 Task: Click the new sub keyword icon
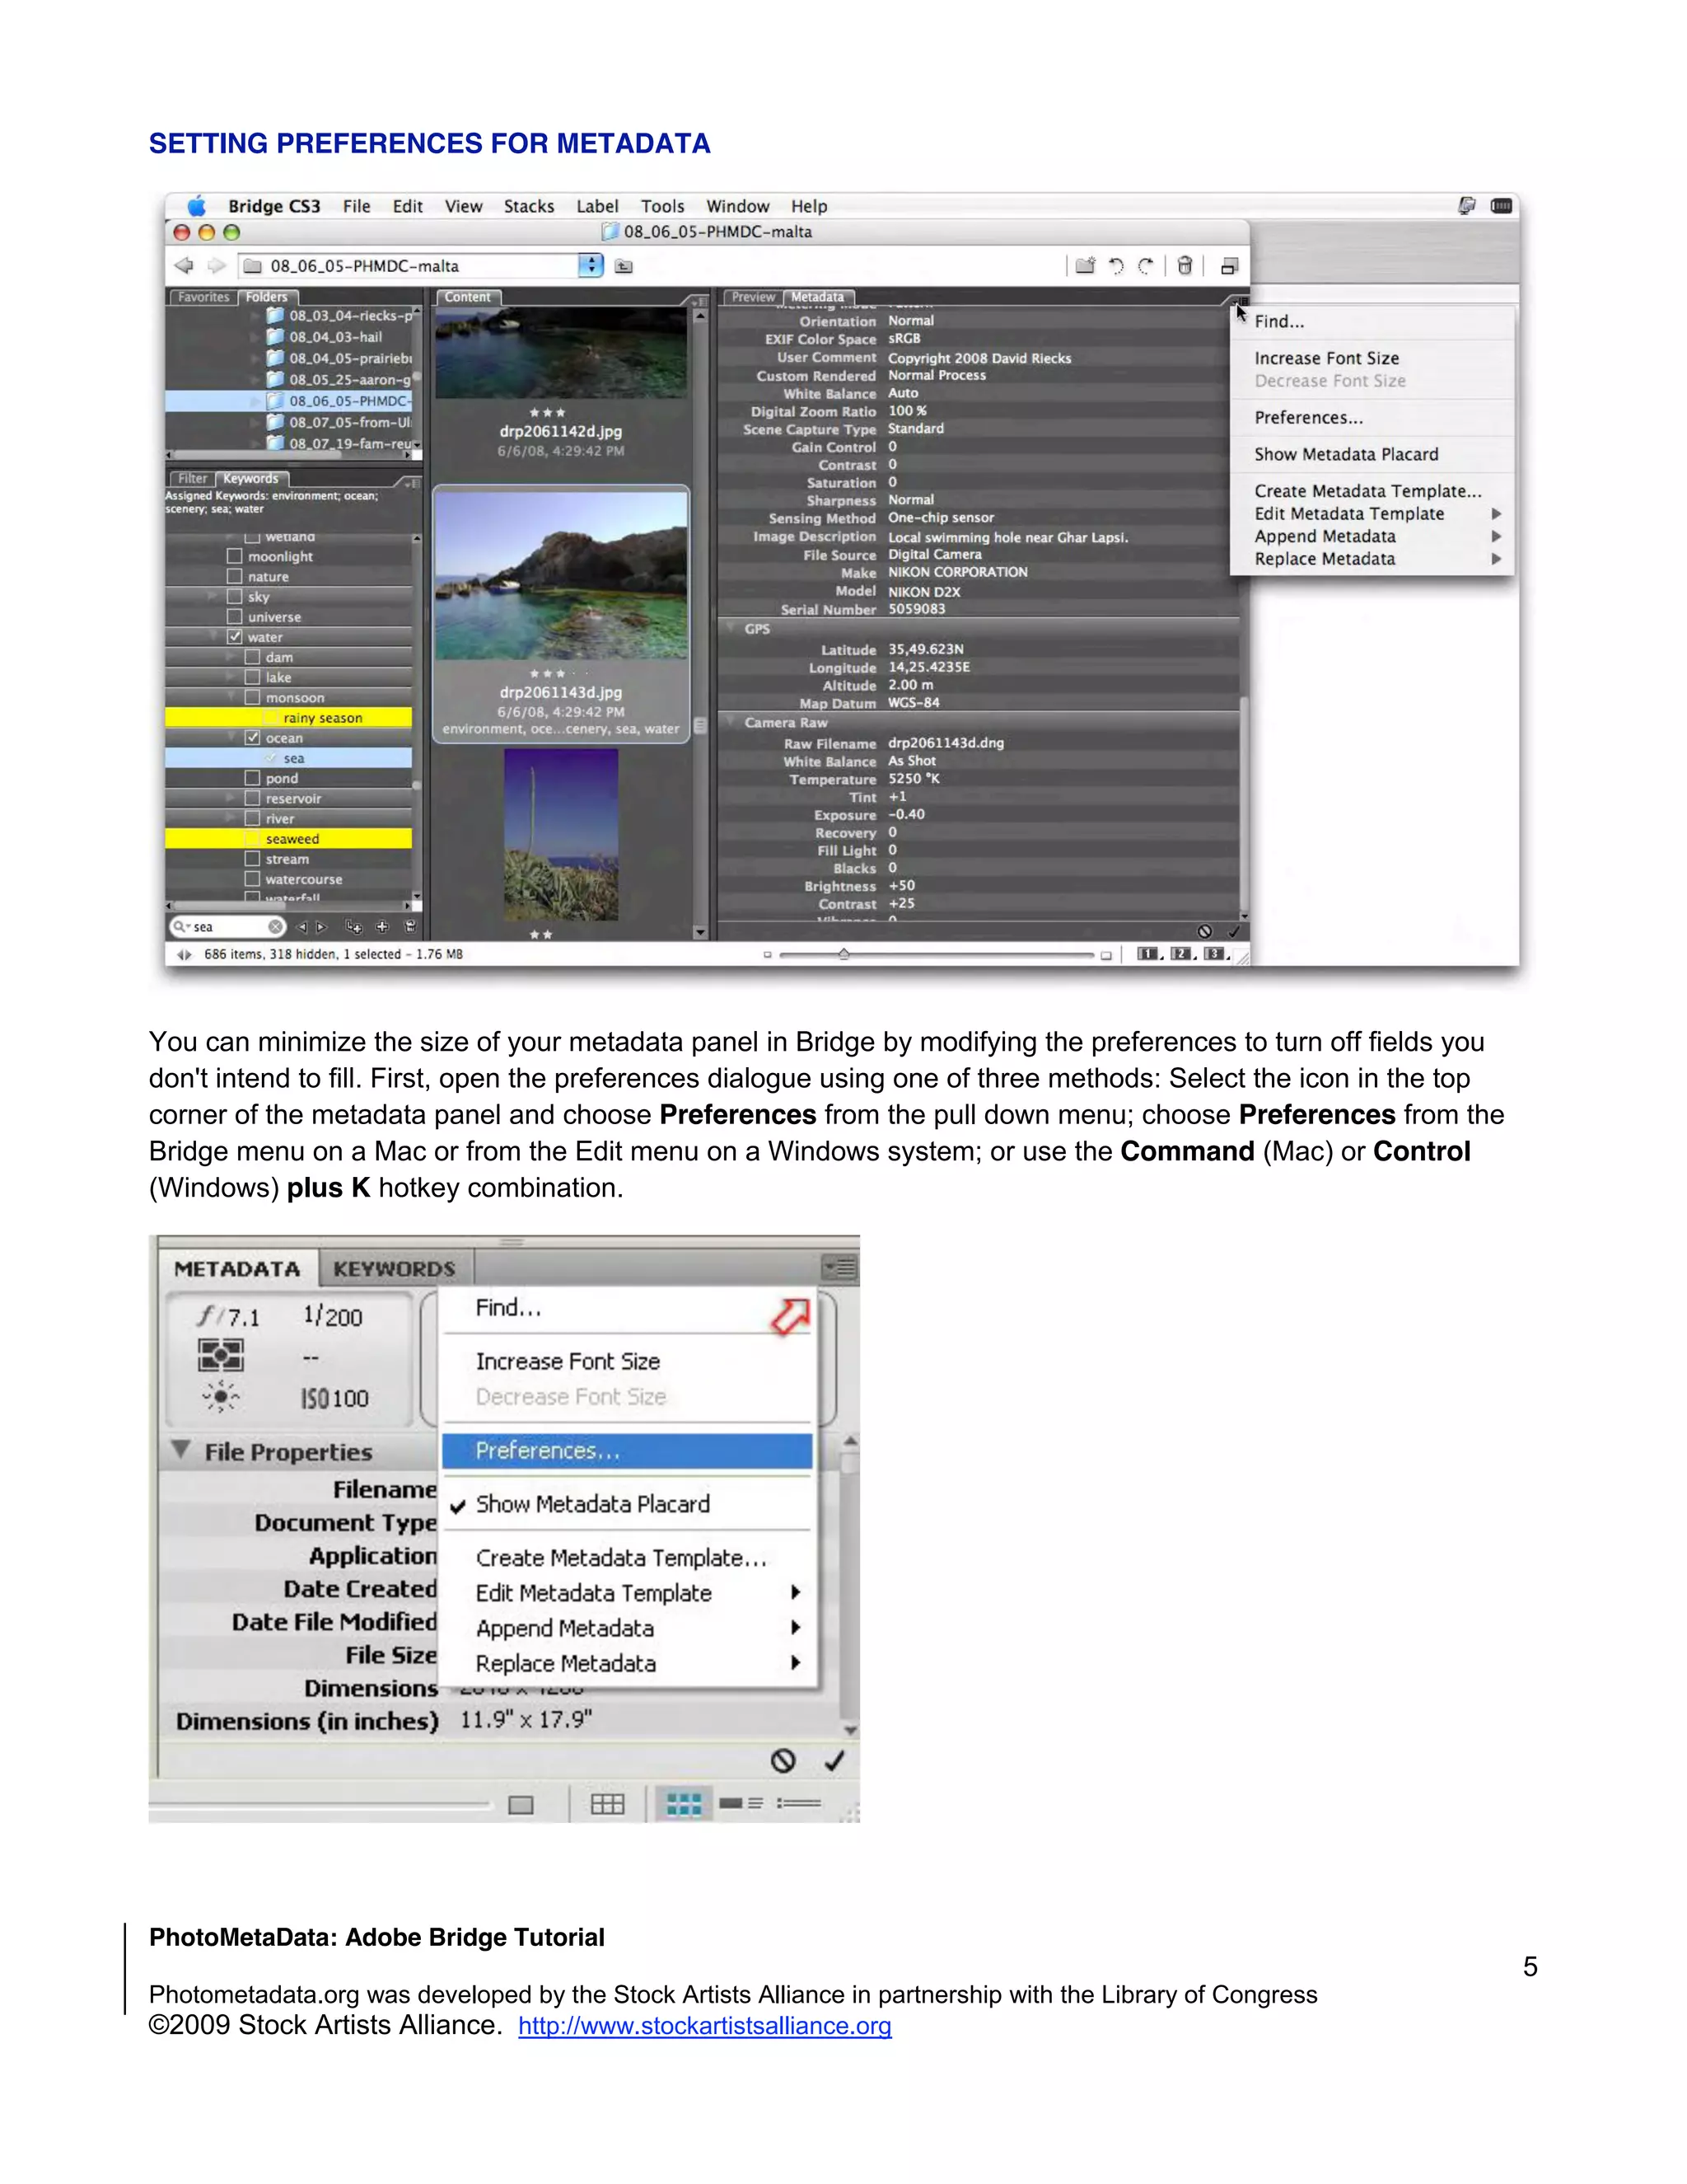pyautogui.click(x=353, y=927)
